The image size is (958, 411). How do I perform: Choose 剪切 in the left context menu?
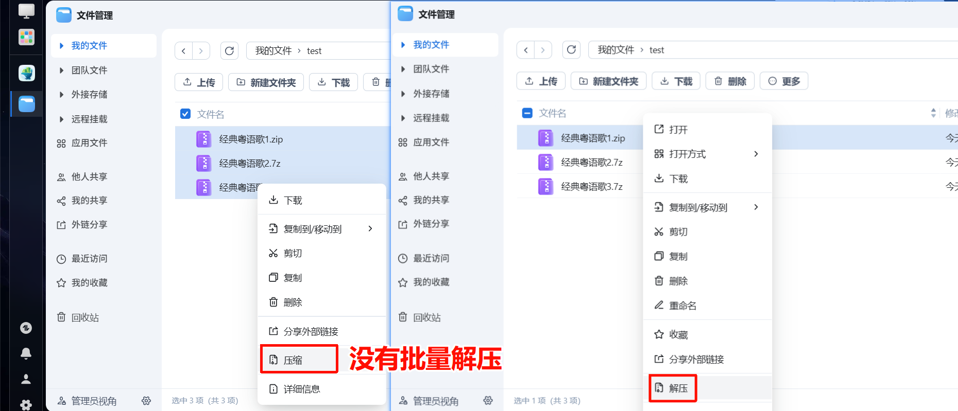pyautogui.click(x=321, y=253)
